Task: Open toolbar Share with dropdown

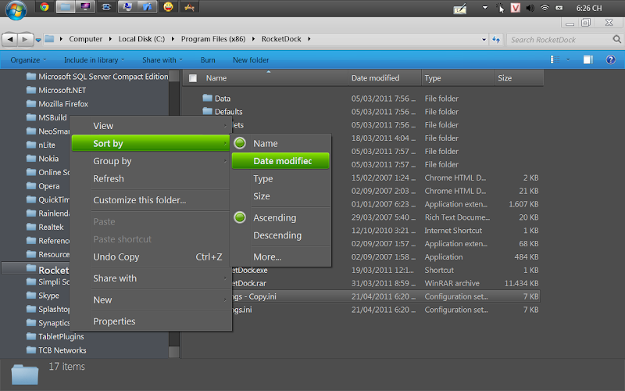Action: [x=162, y=60]
